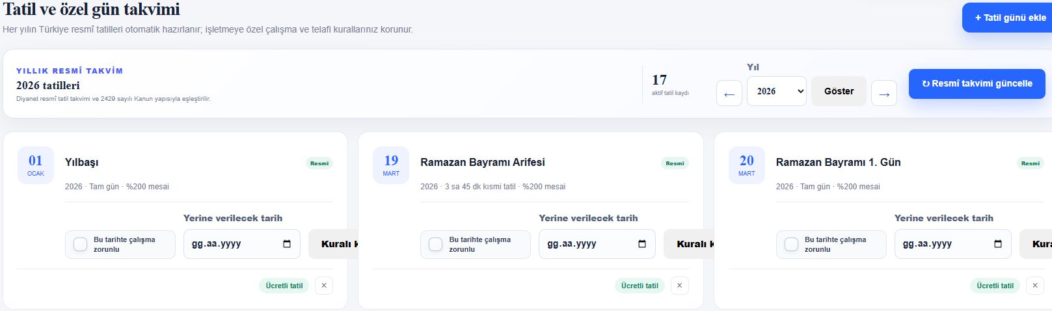Image resolution: width=1052 pixels, height=311 pixels.
Task: Go to next year with right arrow
Action: [x=883, y=94]
